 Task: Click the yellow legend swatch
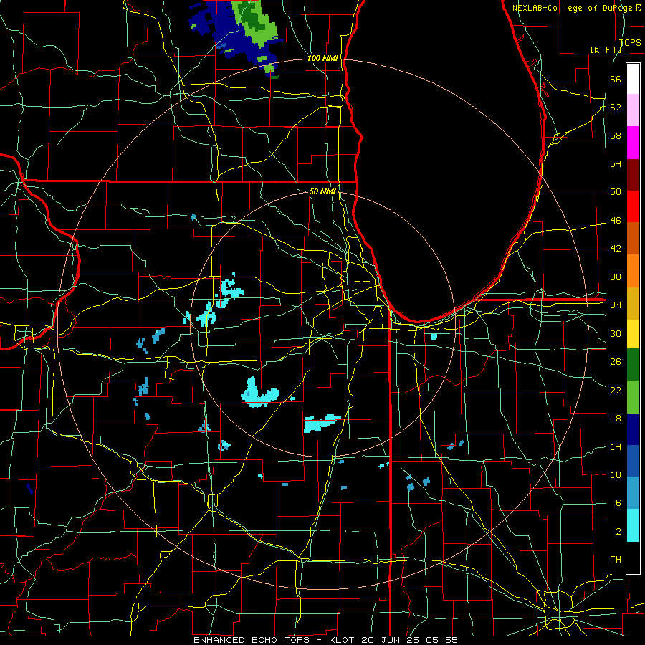pyautogui.click(x=633, y=334)
